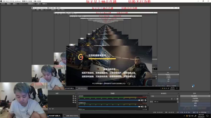Click the 开始录制 button
Viewport: 211px width, 118px height.
[195, 99]
